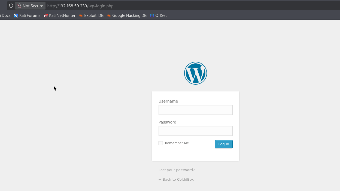Tick the Remember Me checkbox
The image size is (340, 191).
161,143
